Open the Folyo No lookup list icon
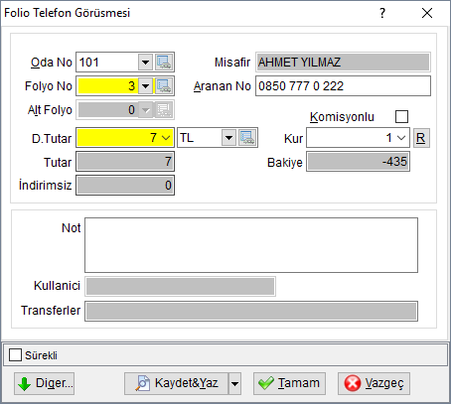 click(x=164, y=86)
